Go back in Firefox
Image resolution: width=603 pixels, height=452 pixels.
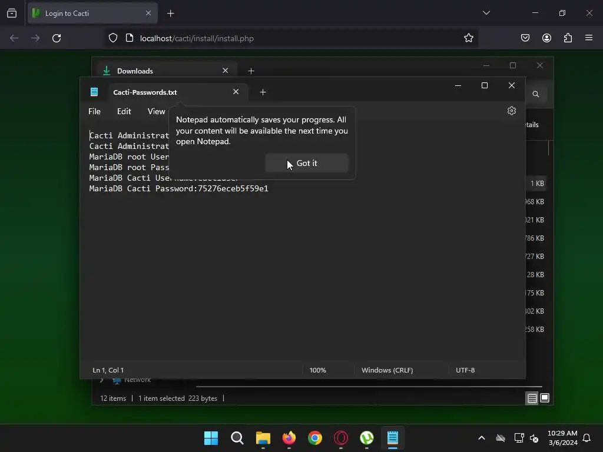14,38
